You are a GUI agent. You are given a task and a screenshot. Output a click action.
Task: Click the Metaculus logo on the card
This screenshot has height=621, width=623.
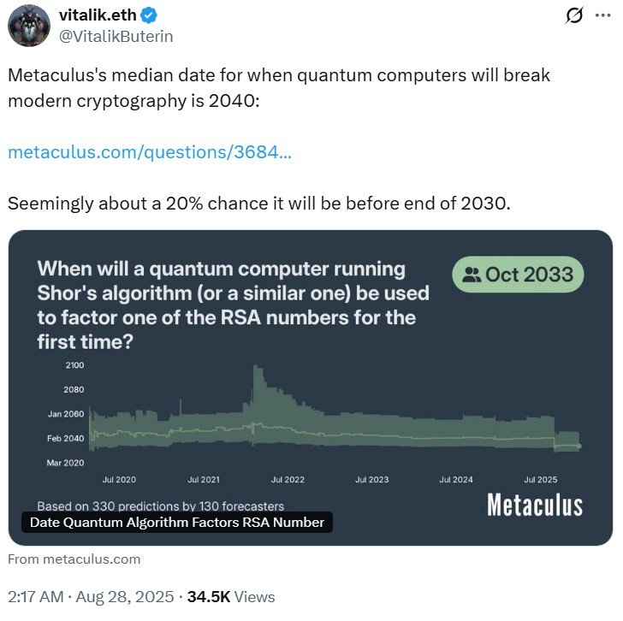click(x=534, y=505)
